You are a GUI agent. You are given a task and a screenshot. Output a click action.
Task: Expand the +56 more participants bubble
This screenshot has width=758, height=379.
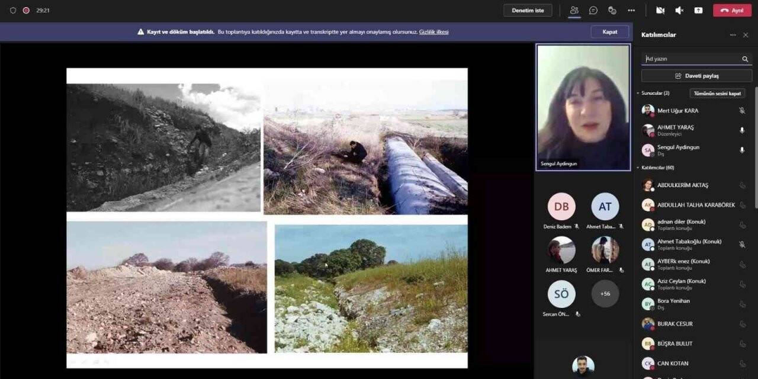(605, 294)
